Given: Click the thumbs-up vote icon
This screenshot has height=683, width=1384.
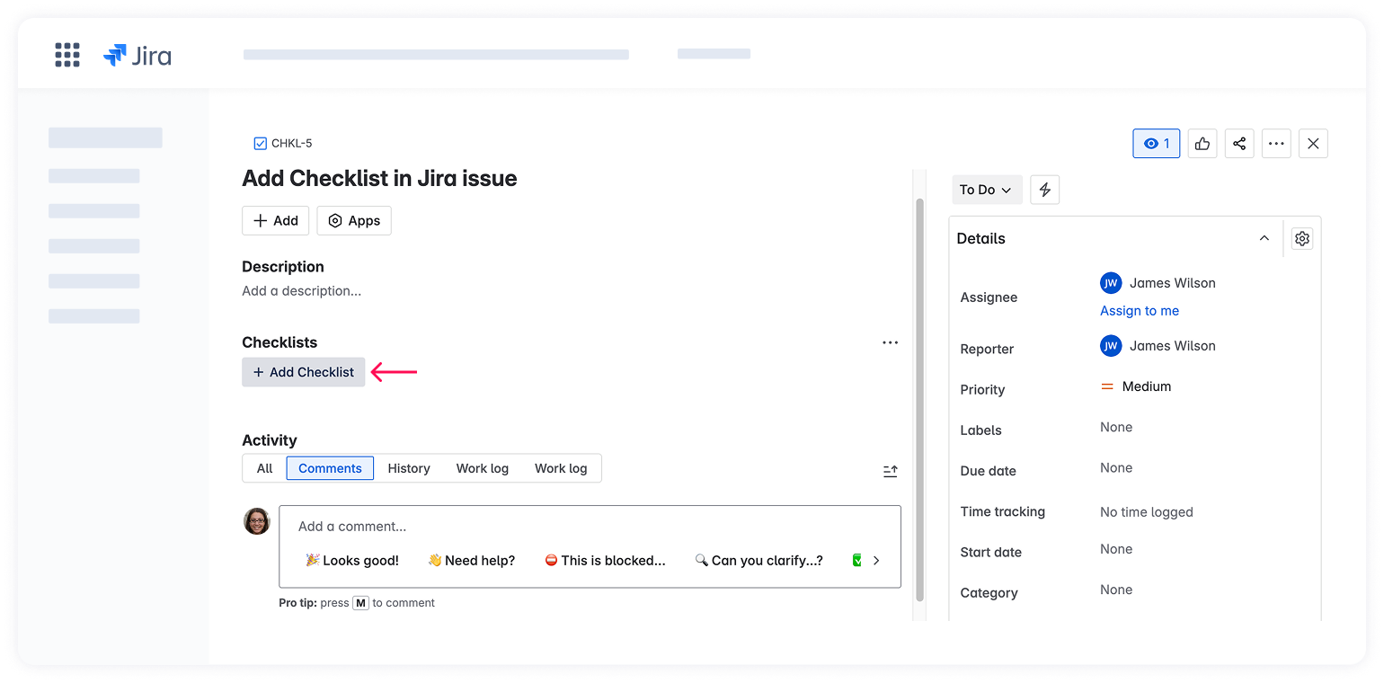Looking at the screenshot, I should pyautogui.click(x=1202, y=144).
